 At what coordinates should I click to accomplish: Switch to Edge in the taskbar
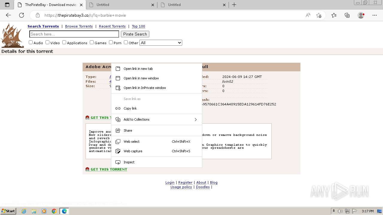click(x=64, y=211)
